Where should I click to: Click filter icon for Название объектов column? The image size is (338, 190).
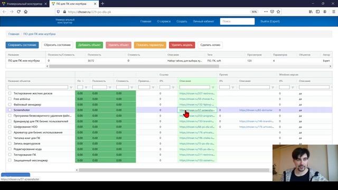click(x=71, y=88)
